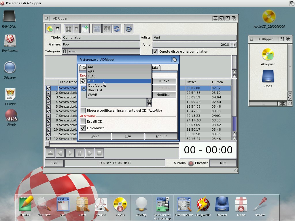Open PlayCD from the dock
The image size is (295, 221).
coord(120,206)
